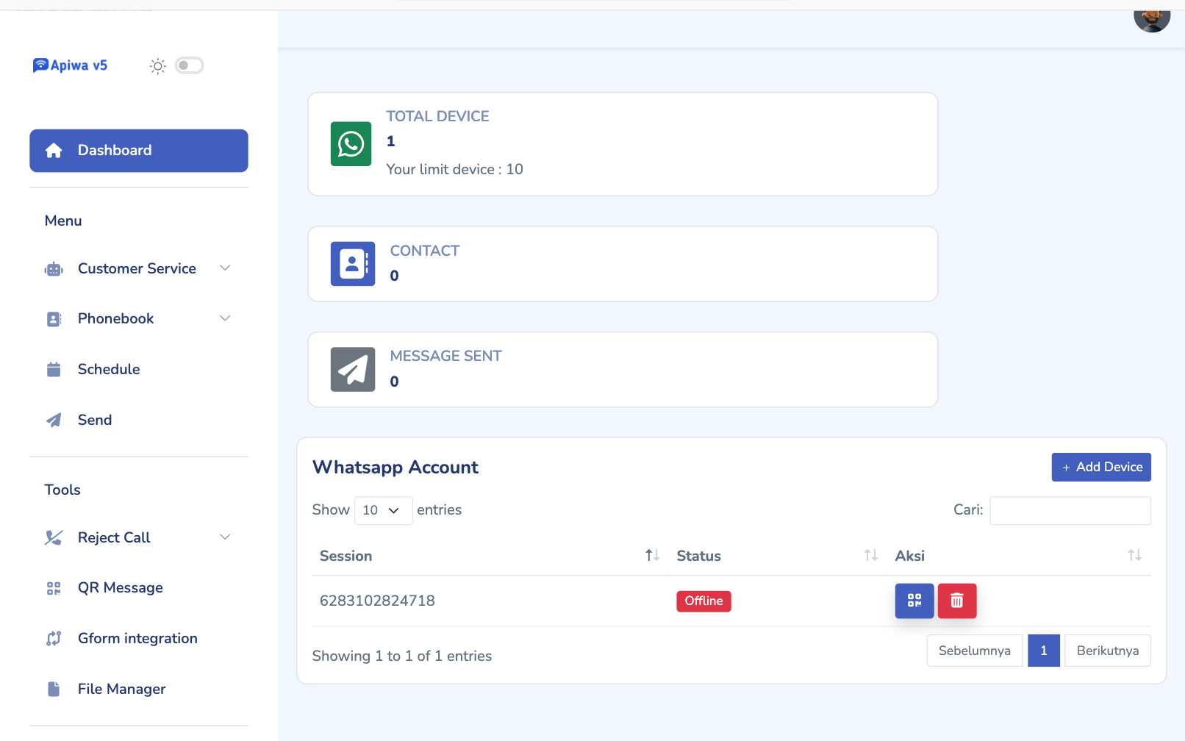The height and width of the screenshot is (741, 1185).
Task: Click the Apiwa v5 logo
Action: [x=71, y=65]
